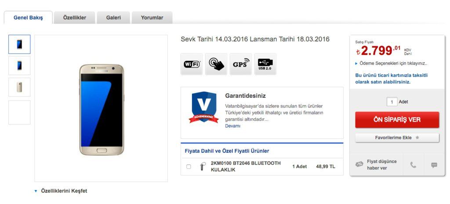This screenshot has width=450, height=204.
Task: Click Fiyat düşünce haber ver
Action: coord(377,165)
